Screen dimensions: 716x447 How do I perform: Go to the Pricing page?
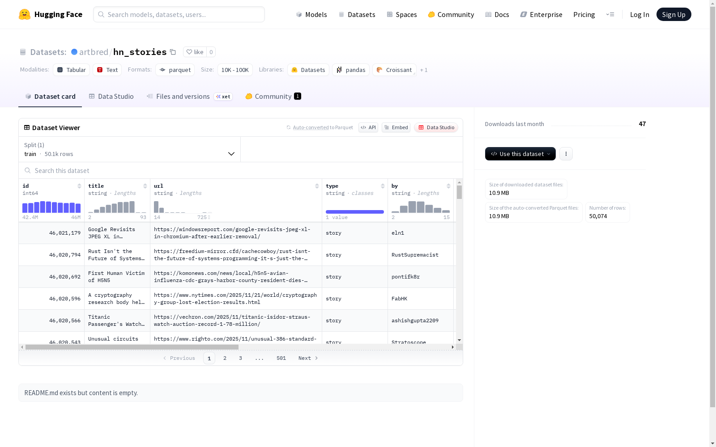(x=584, y=14)
